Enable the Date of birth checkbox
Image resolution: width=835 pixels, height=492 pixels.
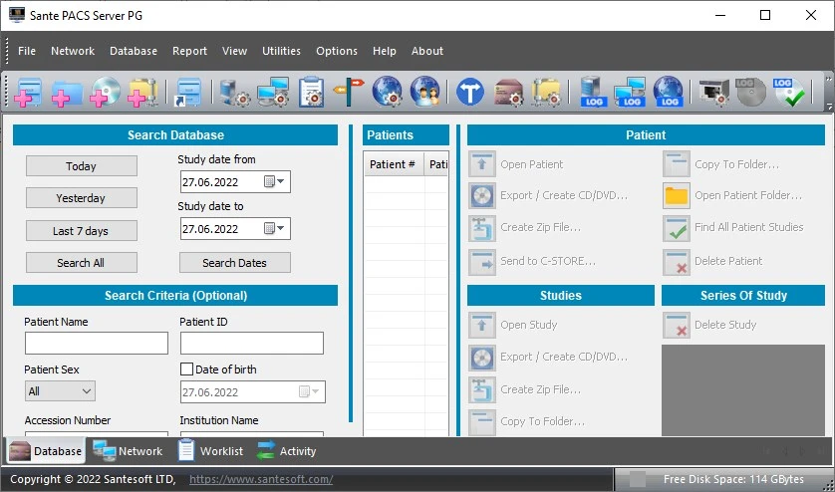pos(186,369)
